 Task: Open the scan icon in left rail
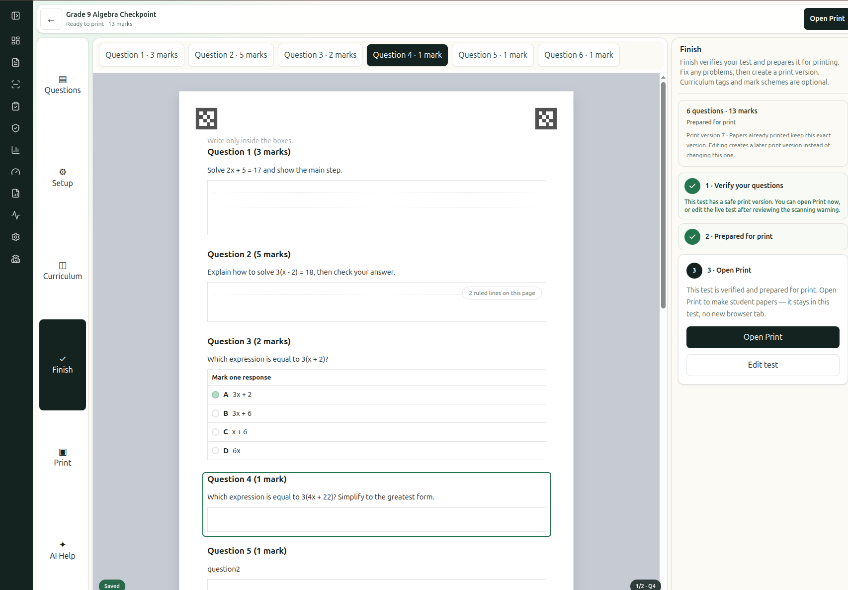pos(16,84)
